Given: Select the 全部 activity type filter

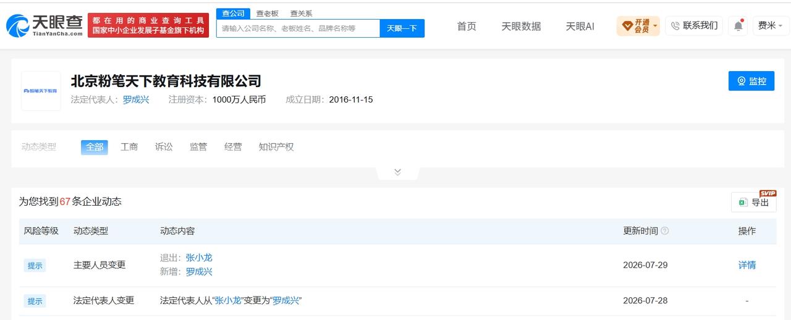Looking at the screenshot, I should [x=95, y=147].
